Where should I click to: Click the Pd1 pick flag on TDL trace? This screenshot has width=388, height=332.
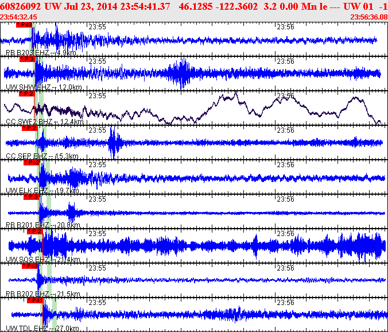pos(35,300)
